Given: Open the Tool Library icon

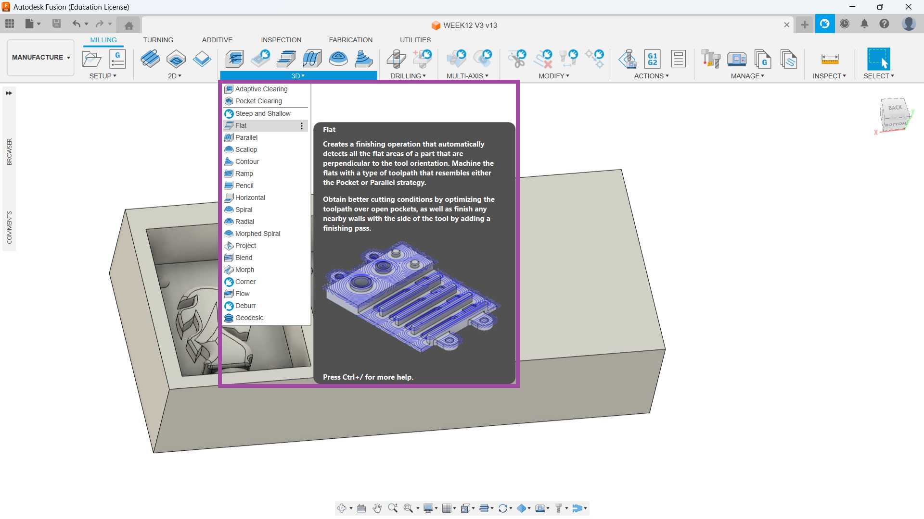Looking at the screenshot, I should click(710, 59).
